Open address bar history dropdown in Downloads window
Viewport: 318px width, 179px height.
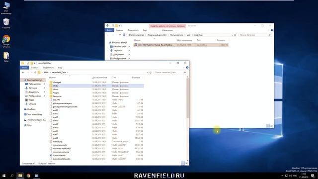coord(232,35)
